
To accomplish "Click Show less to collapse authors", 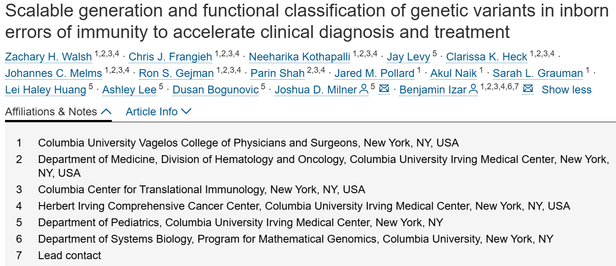I will [566, 90].
